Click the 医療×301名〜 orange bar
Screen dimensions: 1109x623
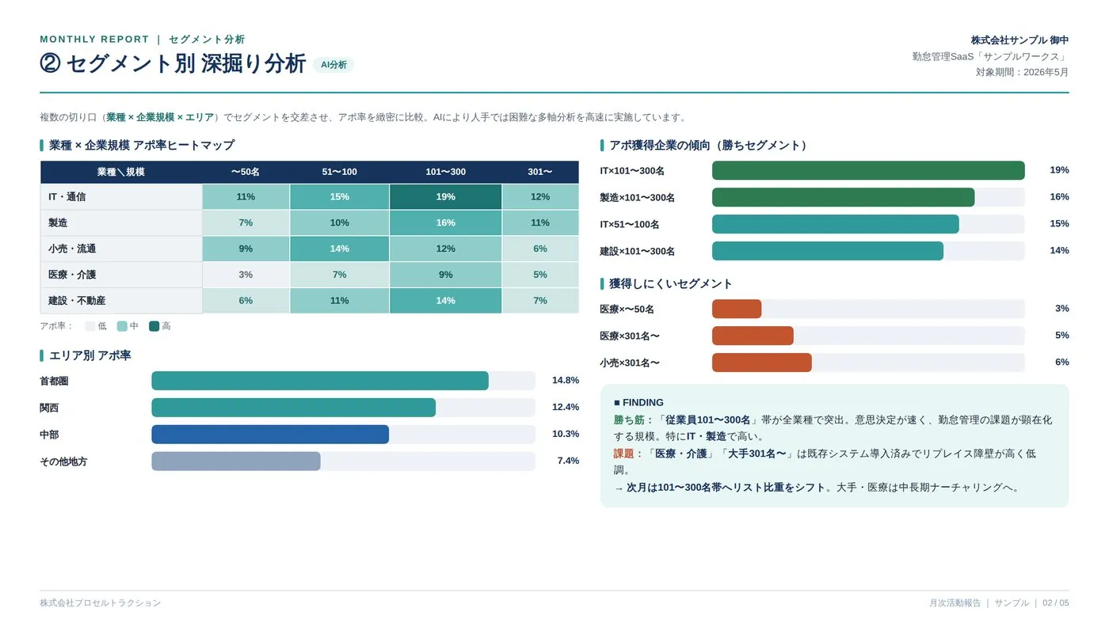pyautogui.click(x=753, y=336)
